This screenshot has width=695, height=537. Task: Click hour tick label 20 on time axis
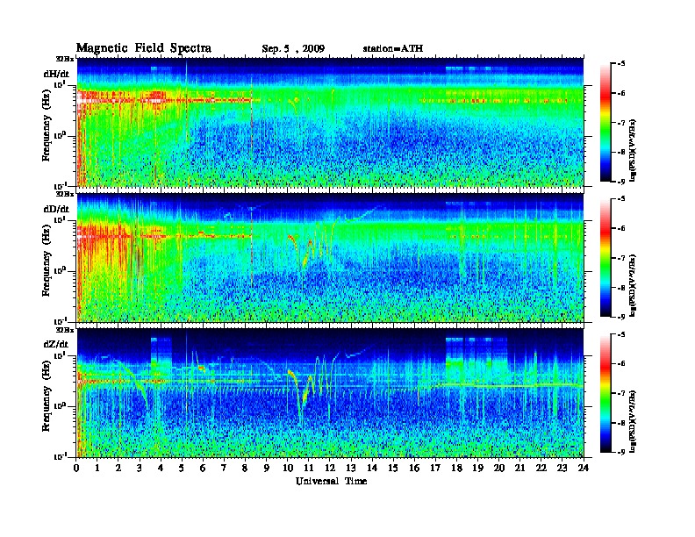pos(498,468)
